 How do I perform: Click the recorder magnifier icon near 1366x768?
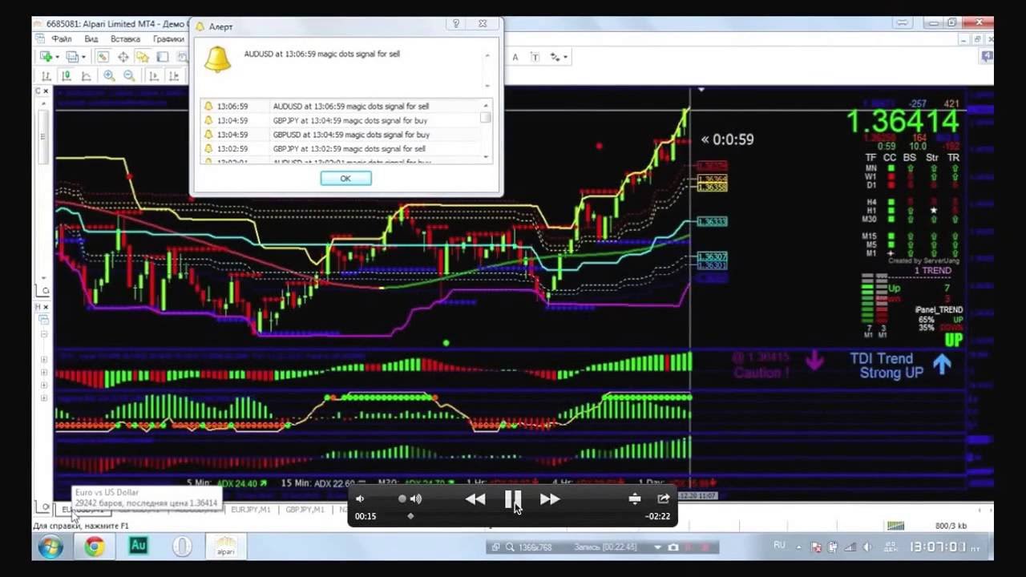pyautogui.click(x=510, y=547)
